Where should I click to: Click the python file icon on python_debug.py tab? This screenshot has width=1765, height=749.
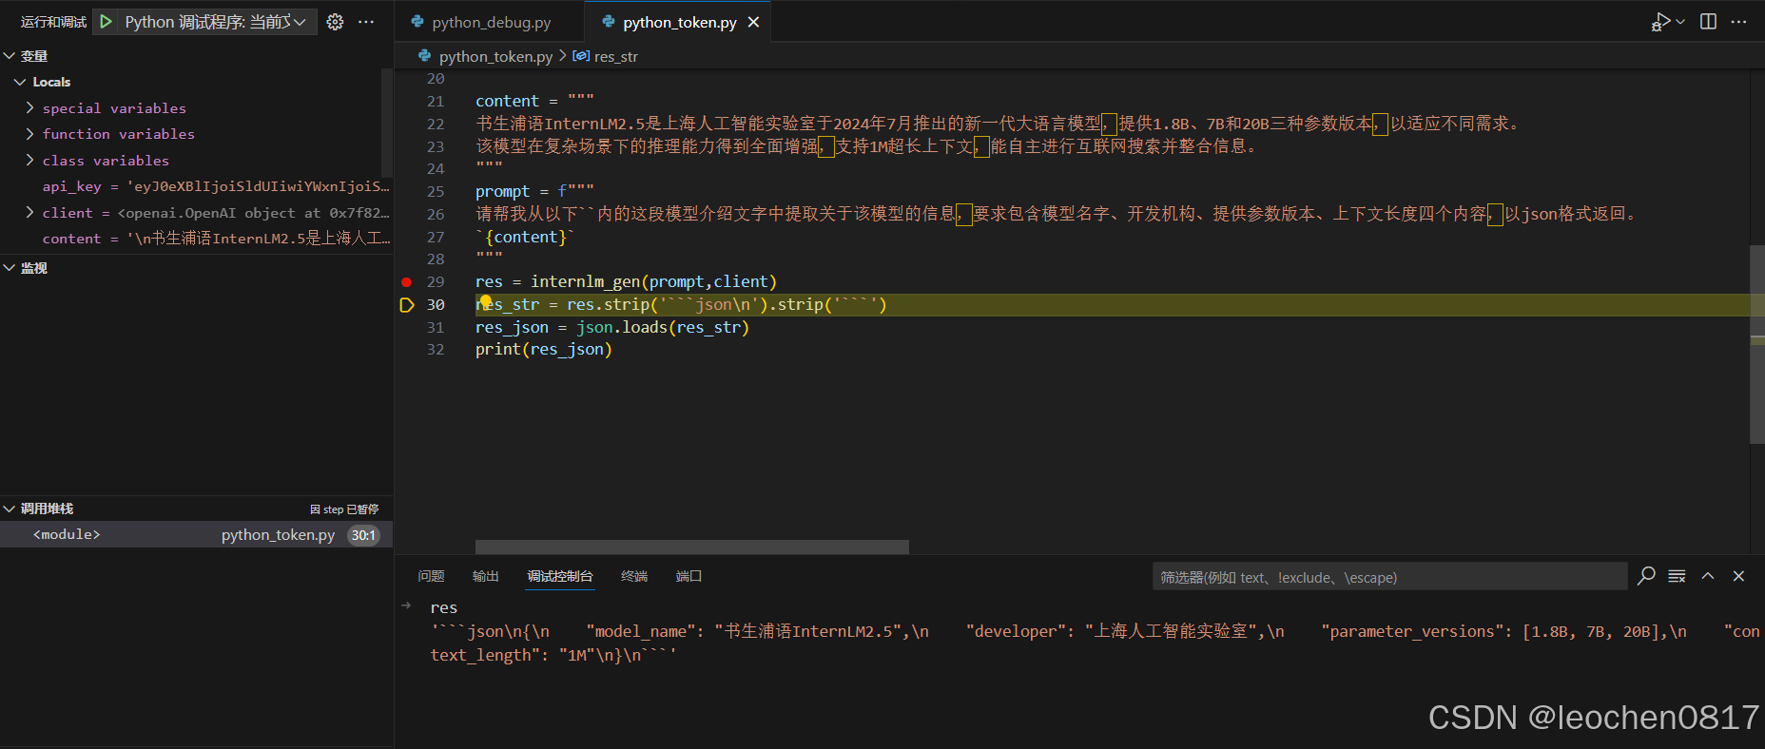pos(417,21)
